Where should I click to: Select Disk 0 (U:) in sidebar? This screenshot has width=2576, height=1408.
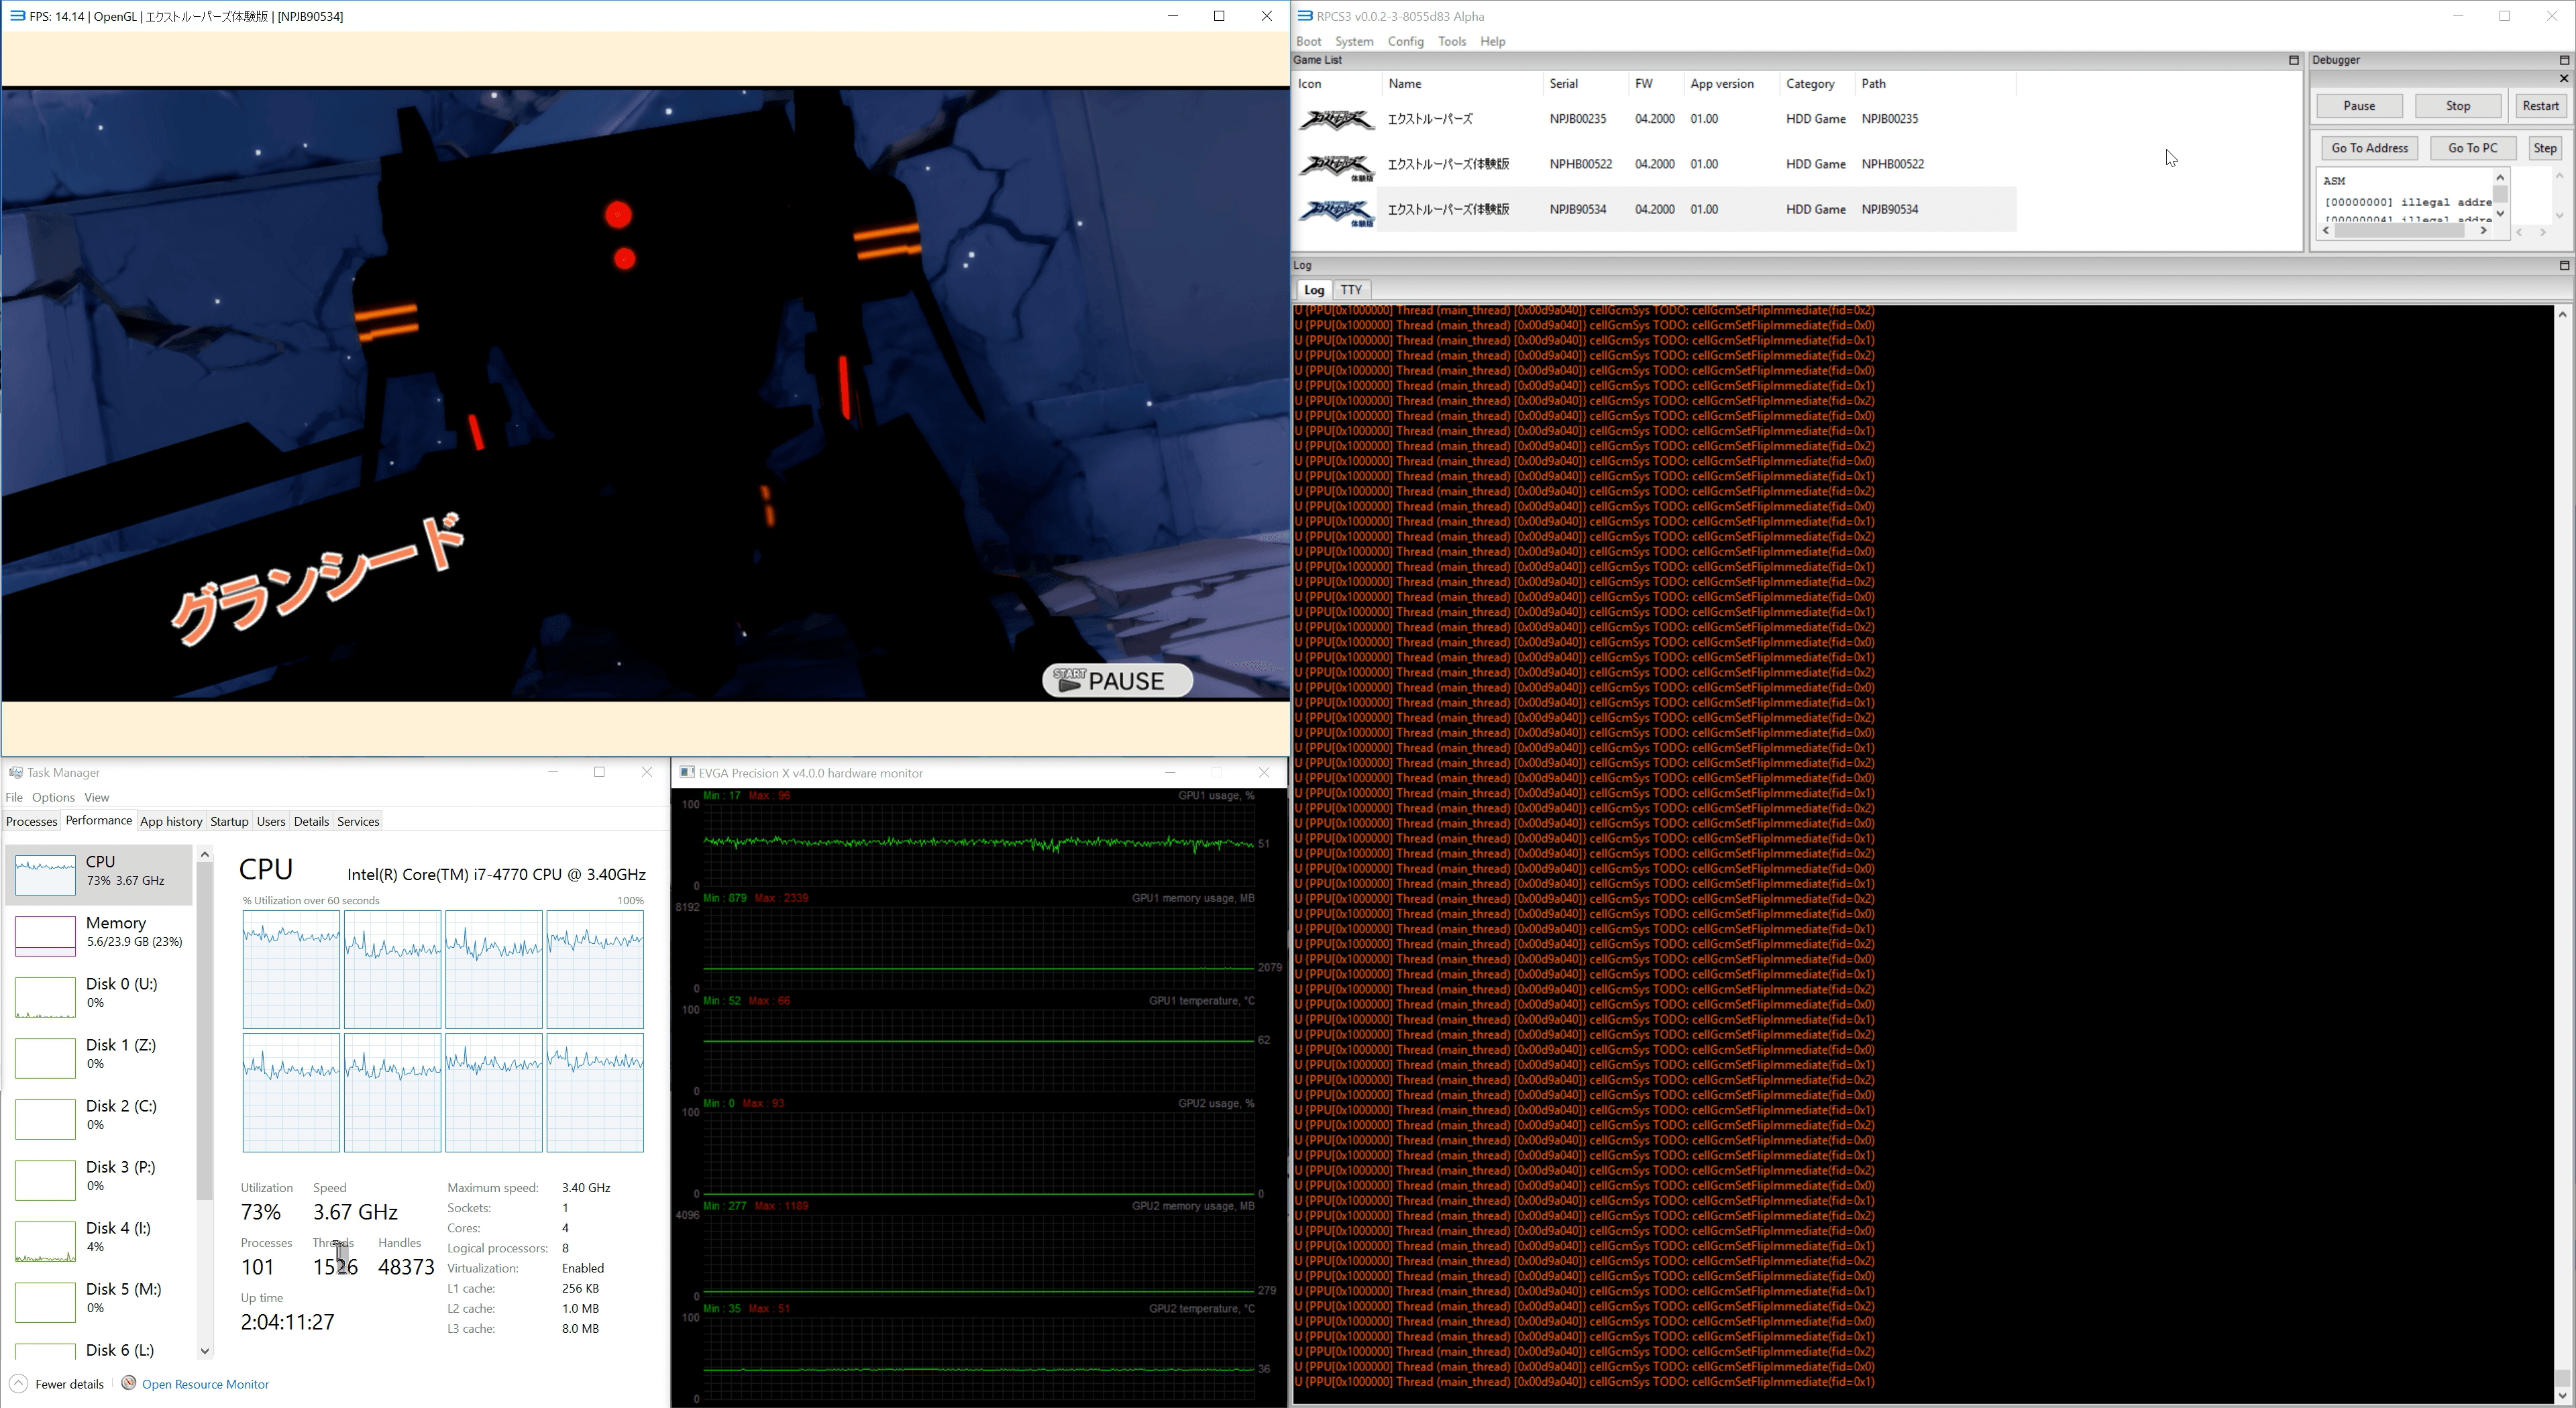[x=99, y=996]
